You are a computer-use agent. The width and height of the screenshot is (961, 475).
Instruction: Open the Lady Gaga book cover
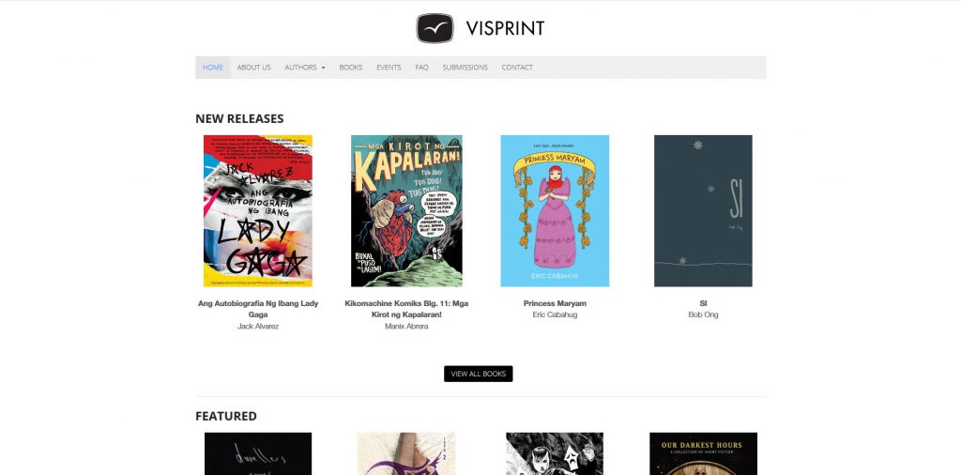[258, 211]
